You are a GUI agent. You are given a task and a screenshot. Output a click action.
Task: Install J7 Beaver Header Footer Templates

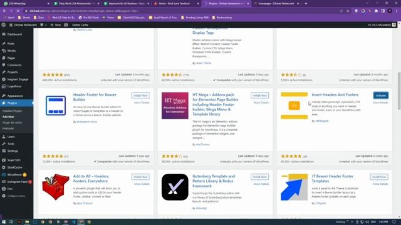click(378, 177)
